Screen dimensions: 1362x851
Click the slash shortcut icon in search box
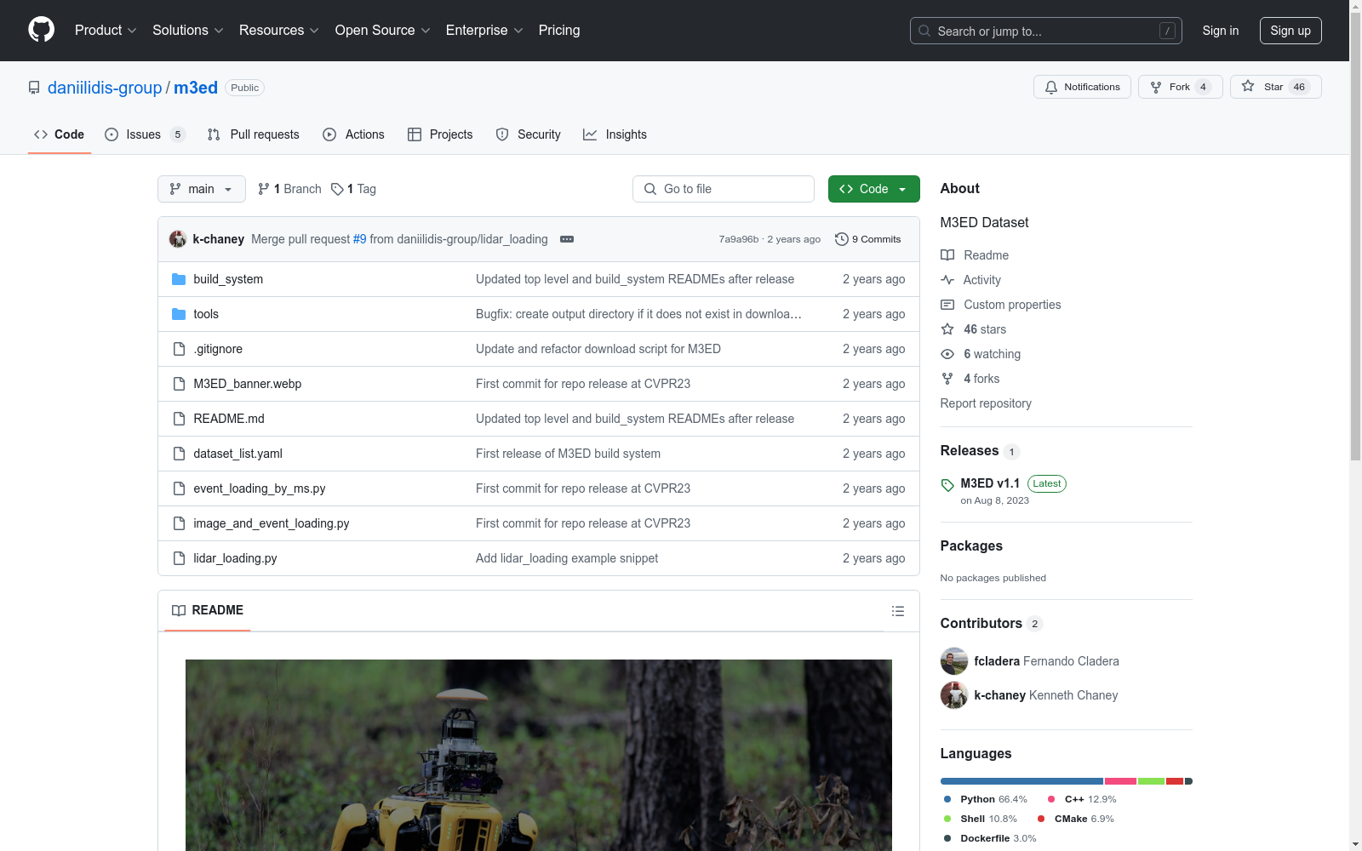click(1167, 31)
